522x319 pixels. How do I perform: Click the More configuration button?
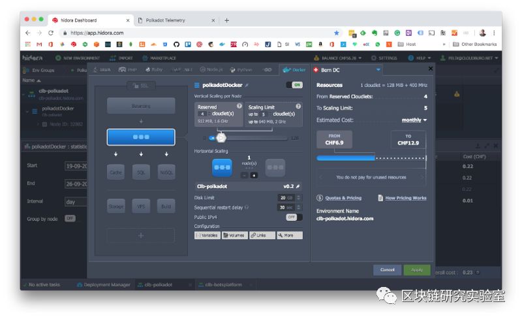click(290, 235)
